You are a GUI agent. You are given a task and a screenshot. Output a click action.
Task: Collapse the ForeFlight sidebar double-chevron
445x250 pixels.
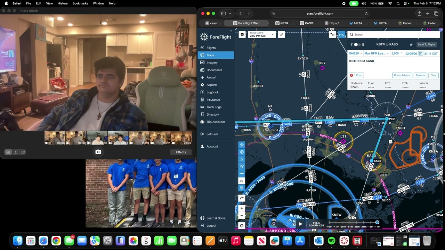(x=231, y=31)
